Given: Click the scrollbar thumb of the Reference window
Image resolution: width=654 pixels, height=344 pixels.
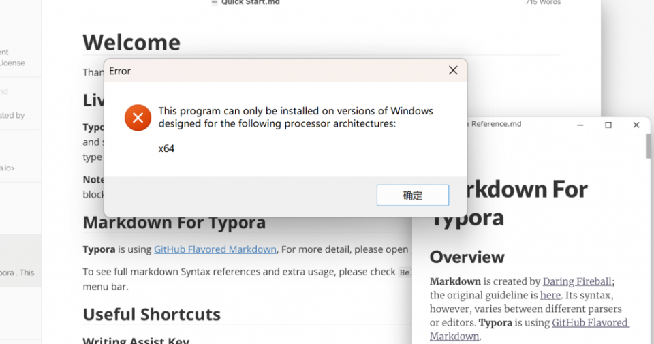Looking at the screenshot, I should coord(648,146).
